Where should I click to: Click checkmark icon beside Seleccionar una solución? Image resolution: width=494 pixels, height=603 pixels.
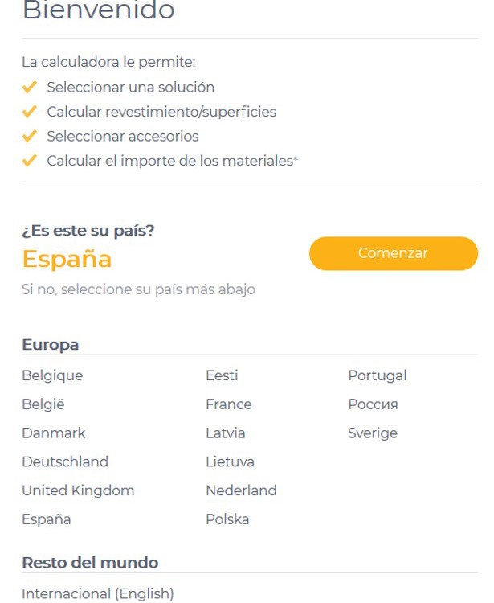point(30,87)
